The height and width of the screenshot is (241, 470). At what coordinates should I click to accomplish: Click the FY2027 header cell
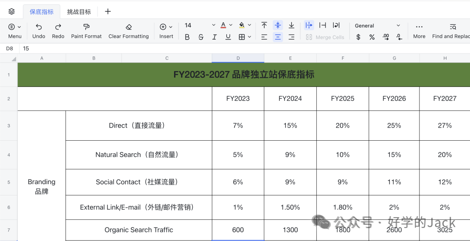coord(445,99)
